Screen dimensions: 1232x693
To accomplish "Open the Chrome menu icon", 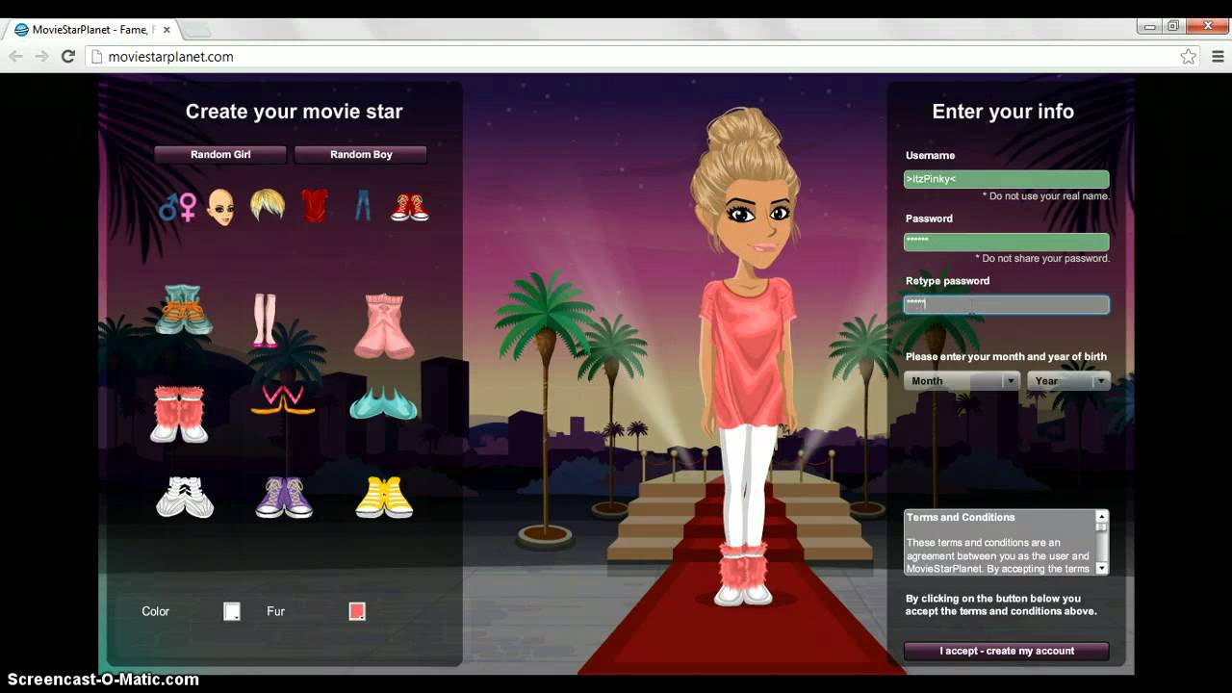I will [x=1218, y=57].
